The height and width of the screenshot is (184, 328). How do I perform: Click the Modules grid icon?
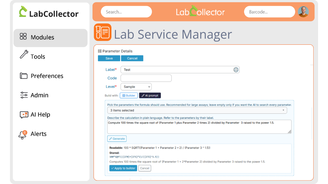click(x=23, y=36)
